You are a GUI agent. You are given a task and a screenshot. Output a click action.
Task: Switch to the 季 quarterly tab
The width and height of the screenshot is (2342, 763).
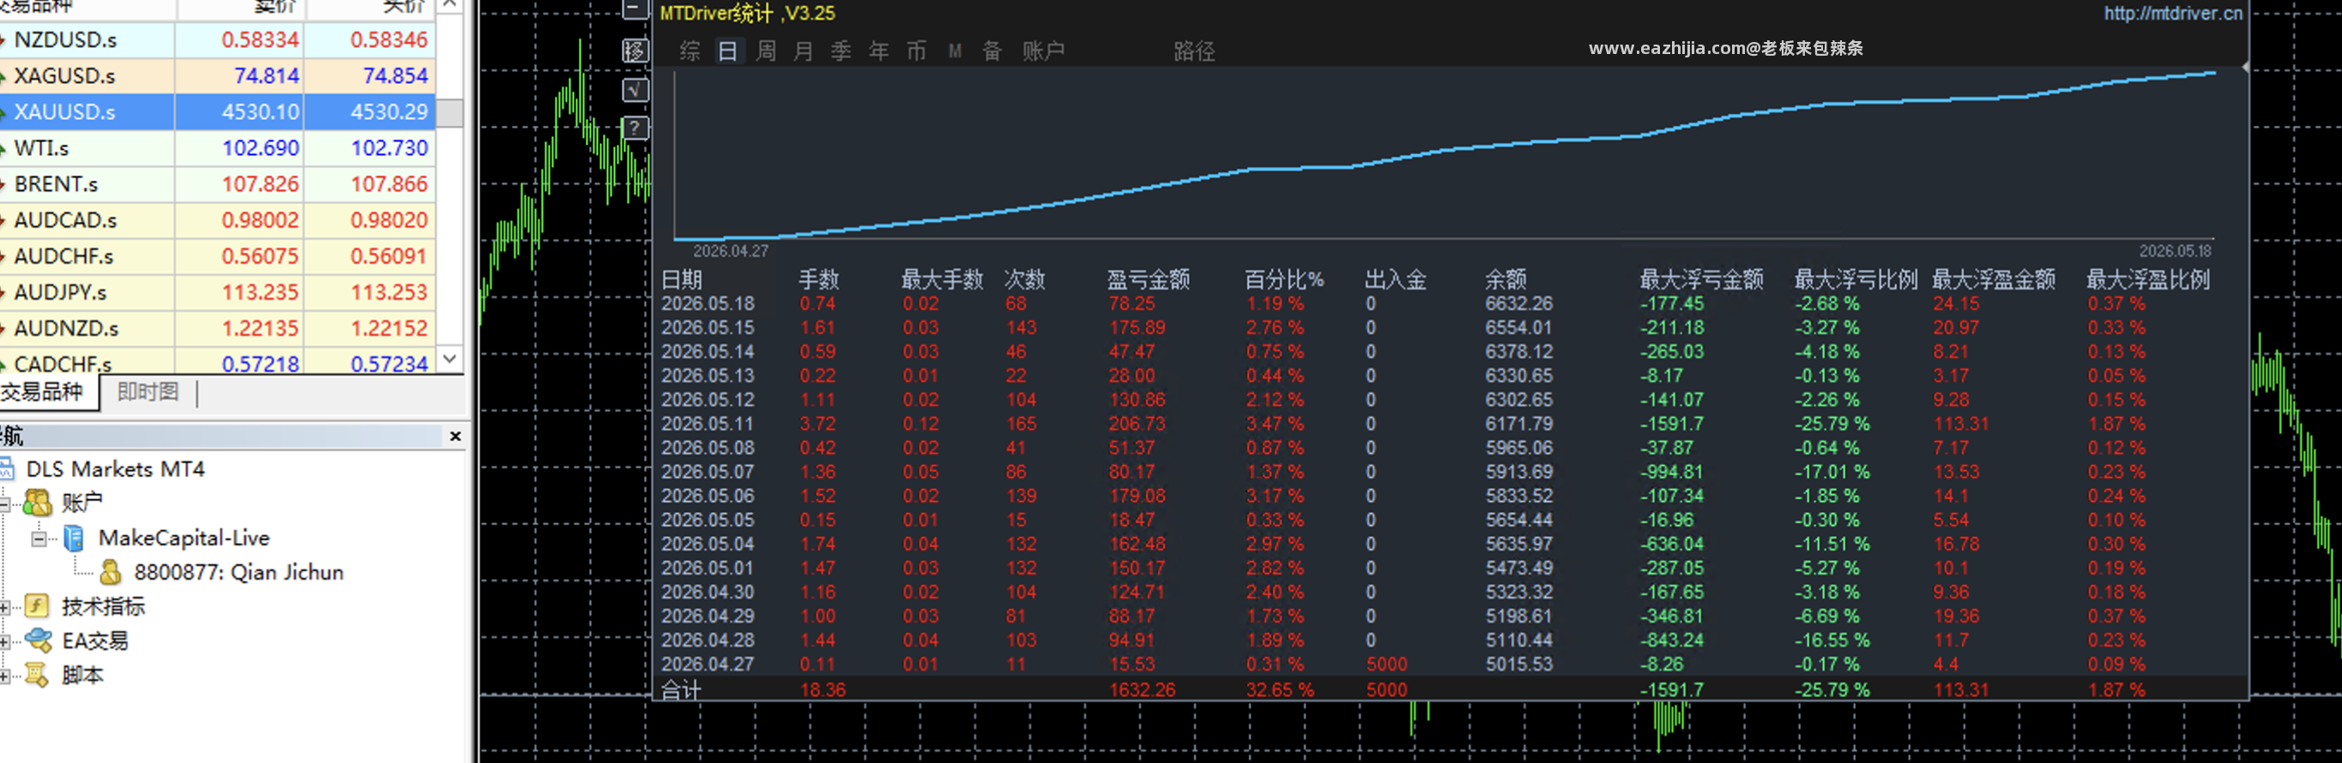click(x=841, y=51)
